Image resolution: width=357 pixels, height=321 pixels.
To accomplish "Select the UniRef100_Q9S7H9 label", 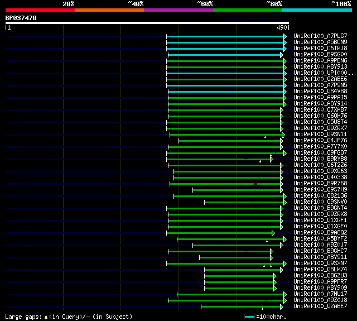I will point(320,190).
